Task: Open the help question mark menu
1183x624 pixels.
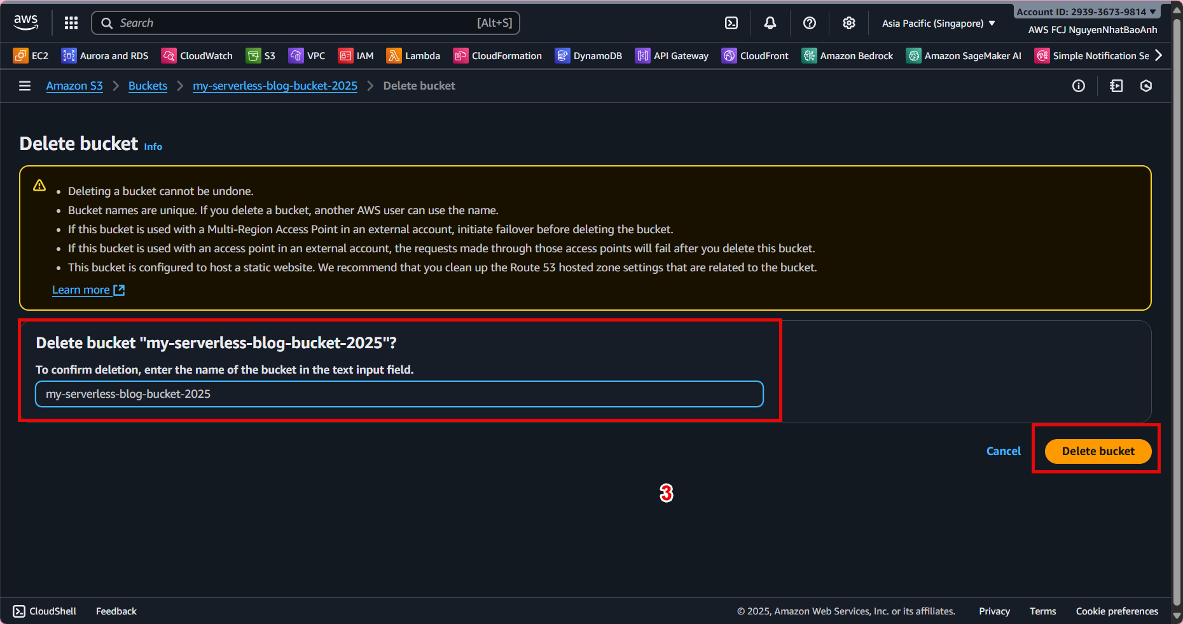Action: (x=810, y=23)
